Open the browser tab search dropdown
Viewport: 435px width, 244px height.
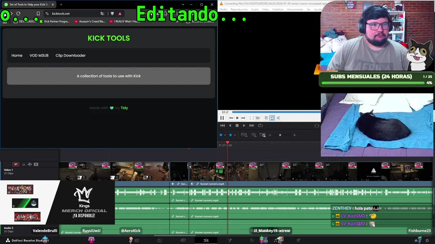click(x=183, y=5)
